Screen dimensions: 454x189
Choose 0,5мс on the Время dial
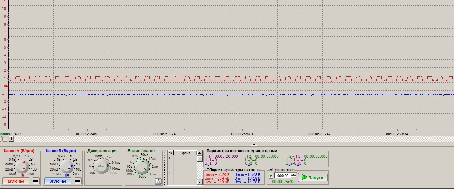pyautogui.click(x=153, y=174)
